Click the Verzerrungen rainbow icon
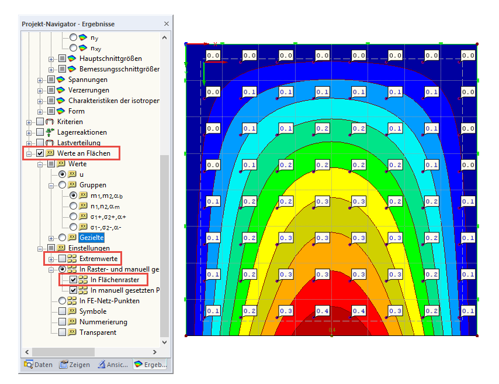The width and height of the screenshot is (499, 384). point(60,90)
